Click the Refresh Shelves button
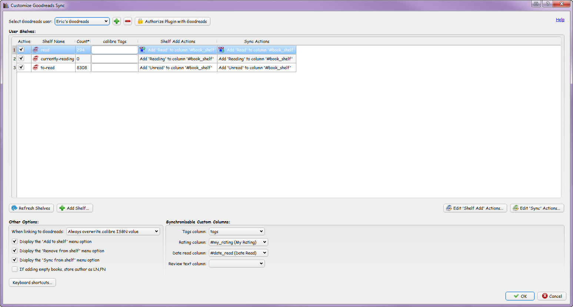The width and height of the screenshot is (573, 307). click(31, 208)
